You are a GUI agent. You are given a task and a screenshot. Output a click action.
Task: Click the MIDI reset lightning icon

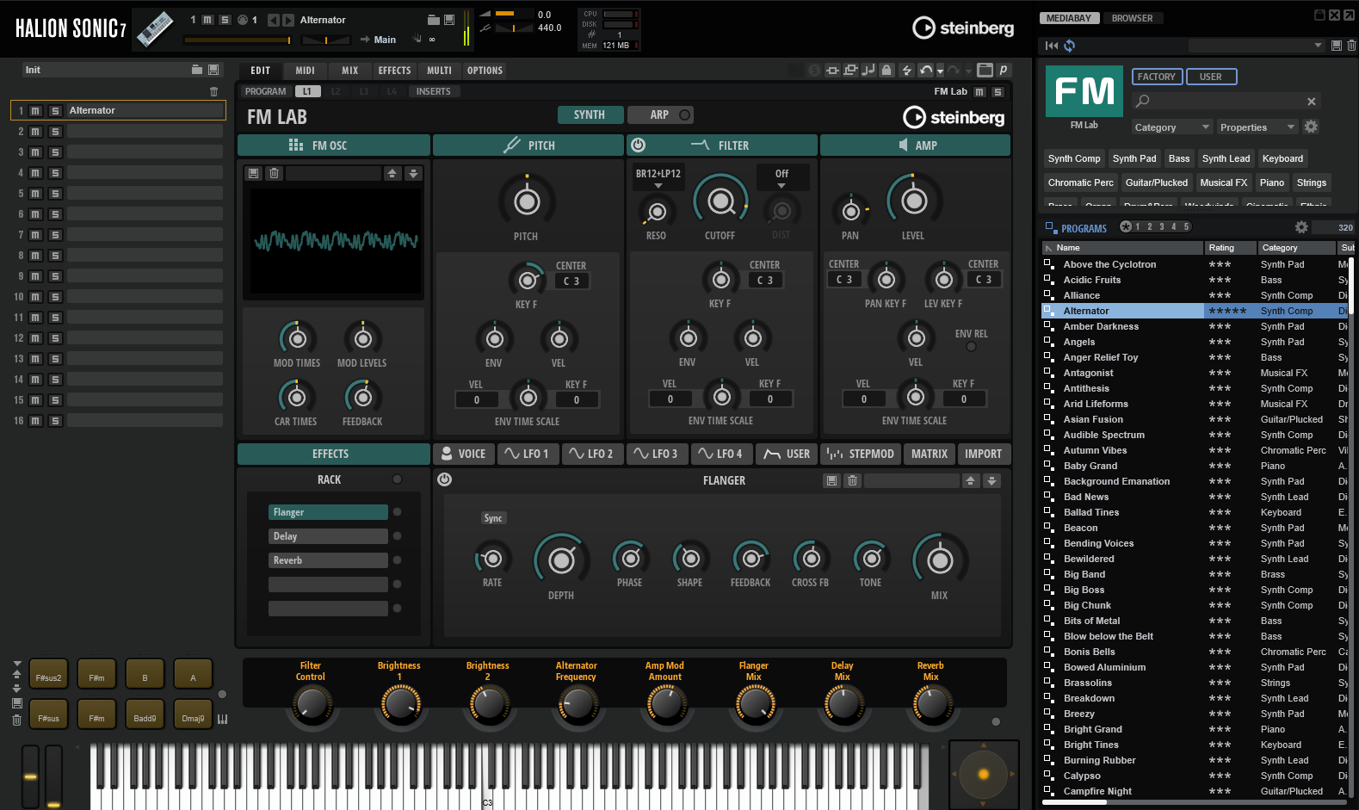[x=906, y=71]
